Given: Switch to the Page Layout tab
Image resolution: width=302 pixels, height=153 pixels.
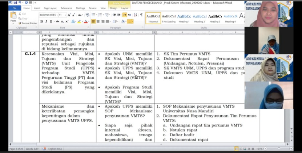Looking at the screenshot, I should pyautogui.click(x=50, y=8).
